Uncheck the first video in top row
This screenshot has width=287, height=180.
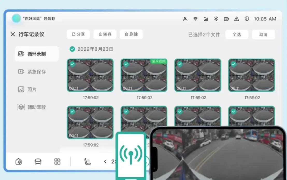tap(72, 64)
